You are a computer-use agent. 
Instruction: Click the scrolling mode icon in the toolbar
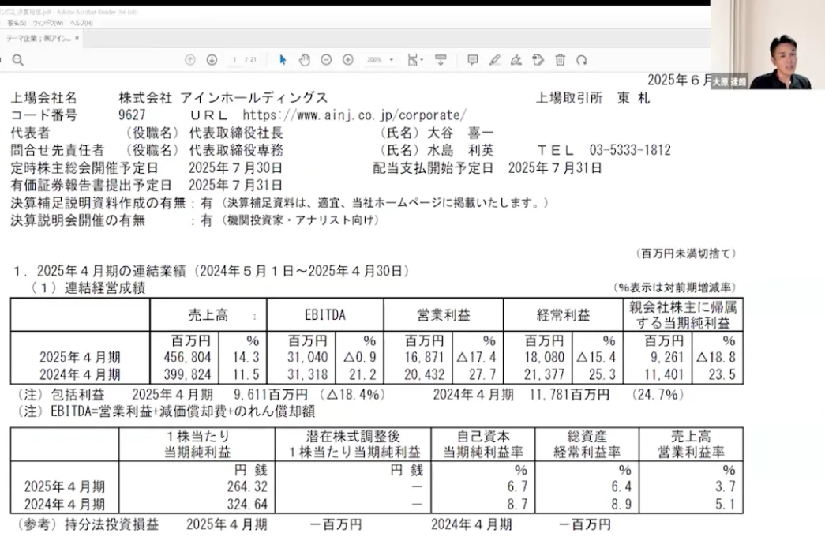click(x=441, y=60)
